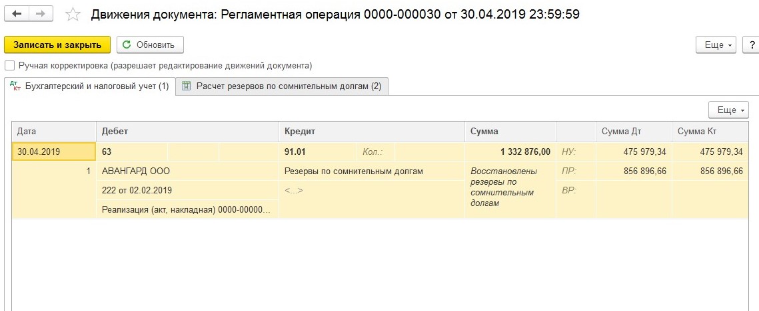Click the forward navigation arrow

(x=41, y=14)
